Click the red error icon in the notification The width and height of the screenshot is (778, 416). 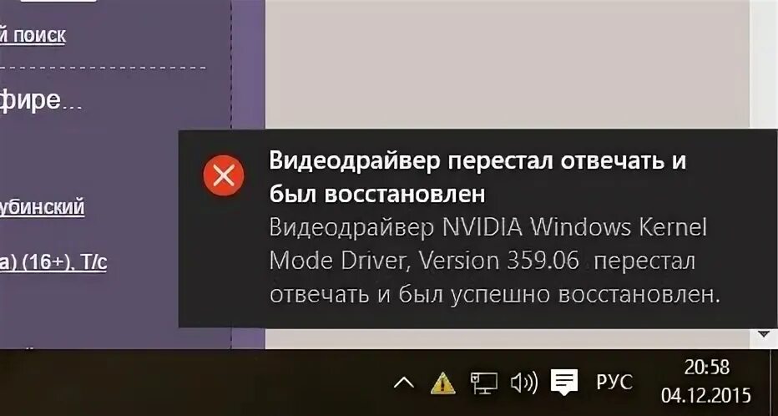click(223, 175)
